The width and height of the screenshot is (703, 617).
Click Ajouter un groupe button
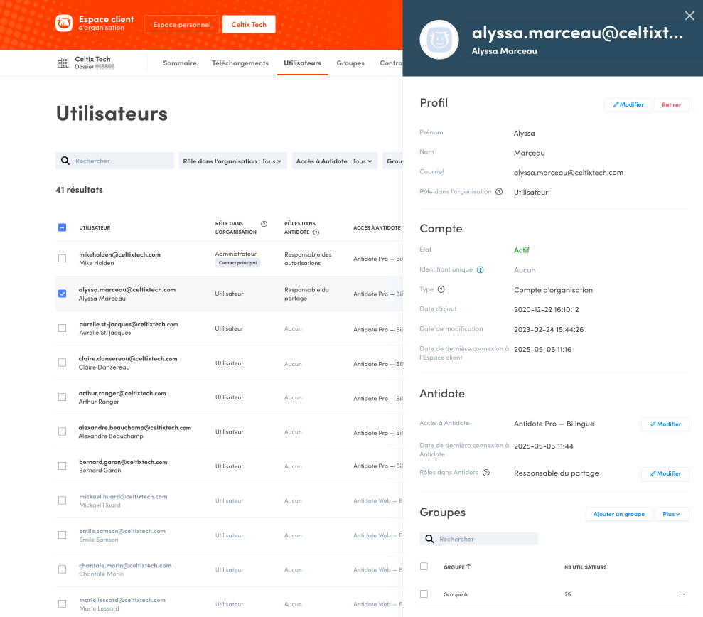pyautogui.click(x=618, y=514)
